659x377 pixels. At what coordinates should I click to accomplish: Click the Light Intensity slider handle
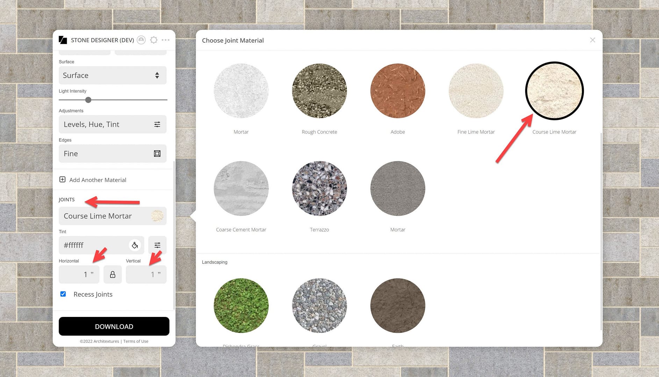click(88, 100)
